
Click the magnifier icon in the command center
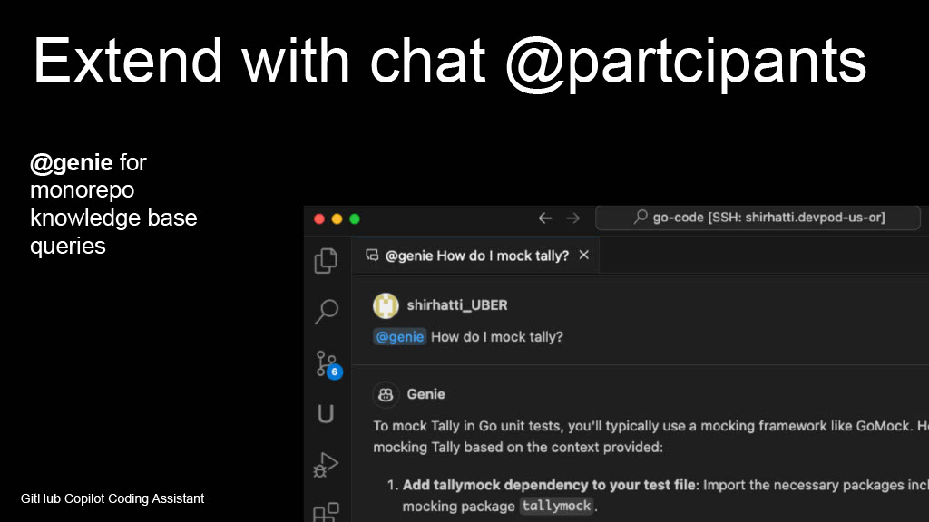641,217
